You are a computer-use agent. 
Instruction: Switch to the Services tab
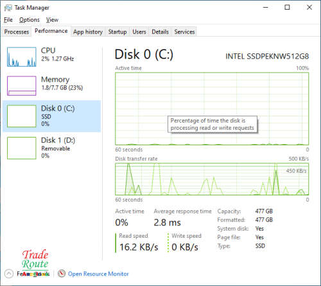coord(184,31)
